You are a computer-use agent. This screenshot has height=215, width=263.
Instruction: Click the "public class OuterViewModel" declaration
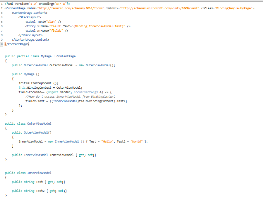click(x=28, y=124)
